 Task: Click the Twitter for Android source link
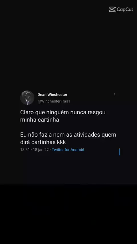68,150
